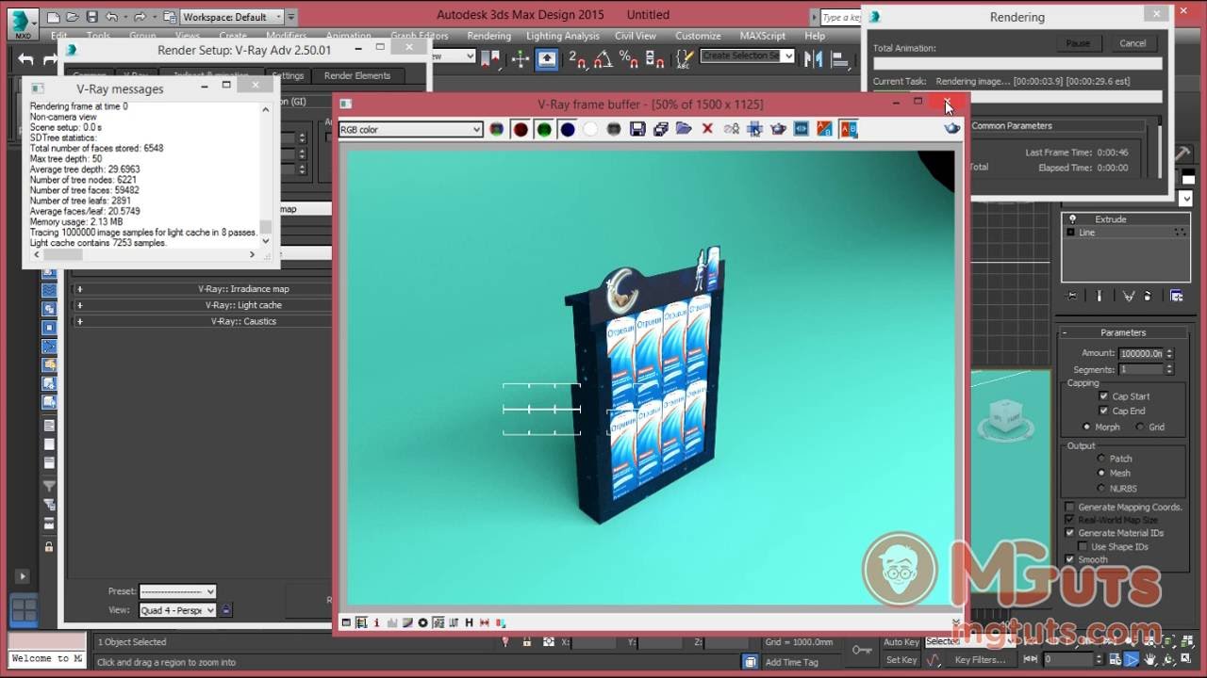
Task: Switch to alpha channel (white circle) view
Action: pos(590,129)
